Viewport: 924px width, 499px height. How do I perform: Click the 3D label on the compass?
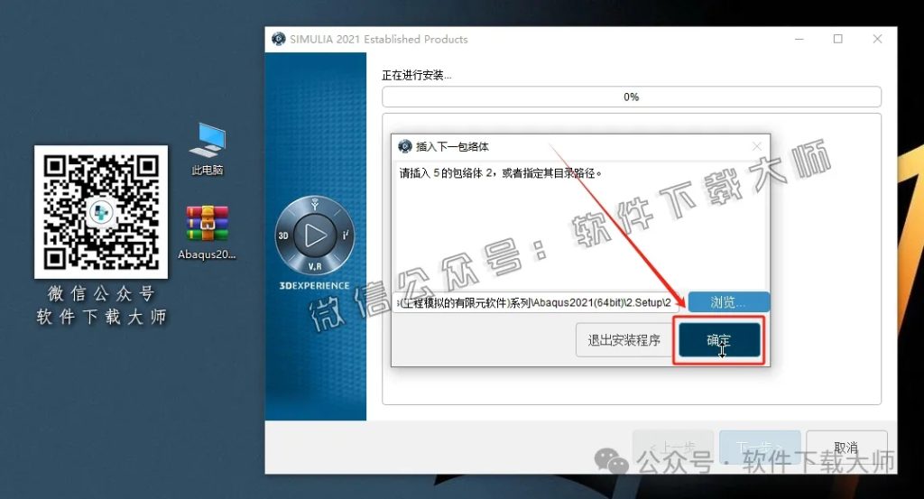pyautogui.click(x=282, y=236)
